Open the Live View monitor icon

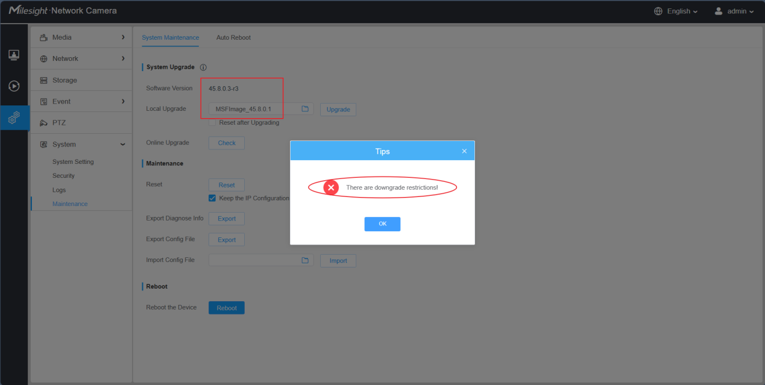click(14, 55)
